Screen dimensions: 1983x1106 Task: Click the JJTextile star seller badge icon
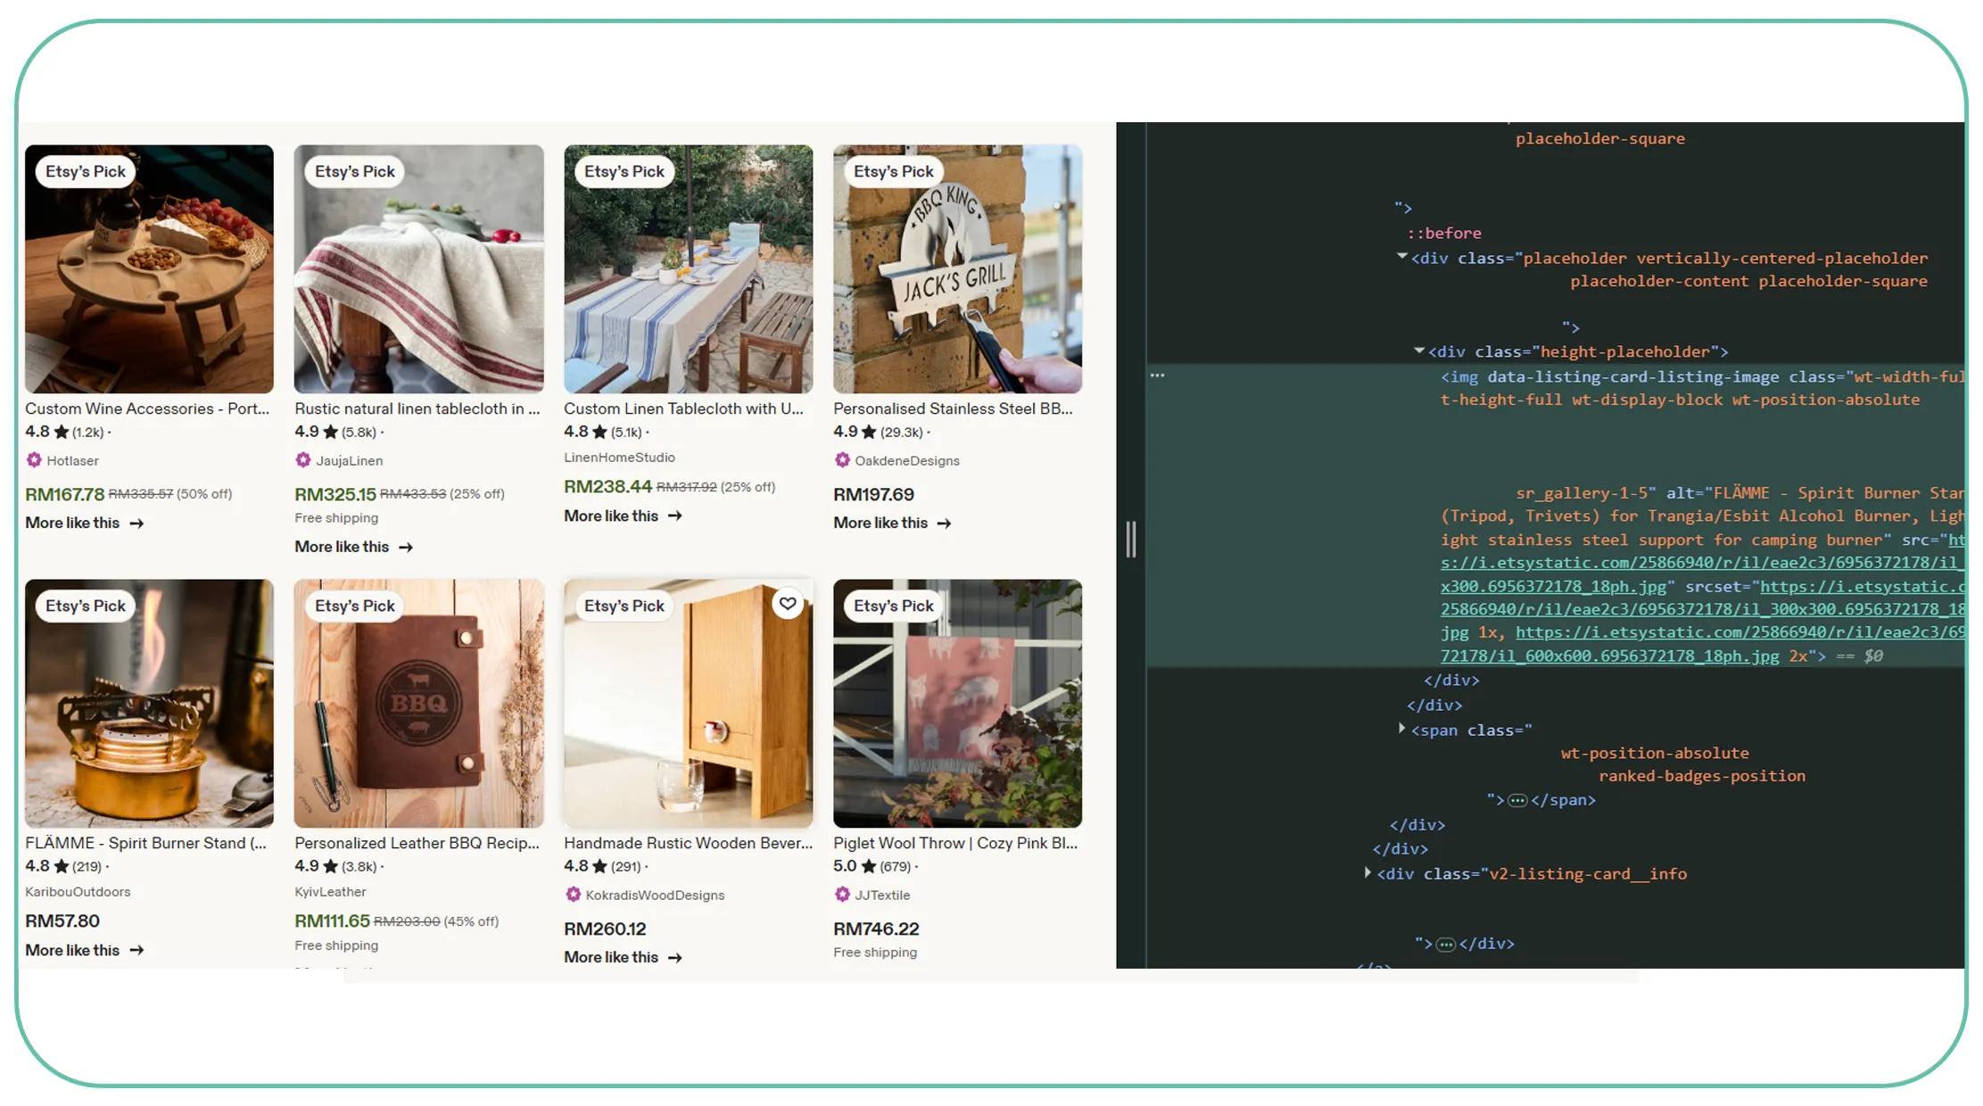point(842,895)
